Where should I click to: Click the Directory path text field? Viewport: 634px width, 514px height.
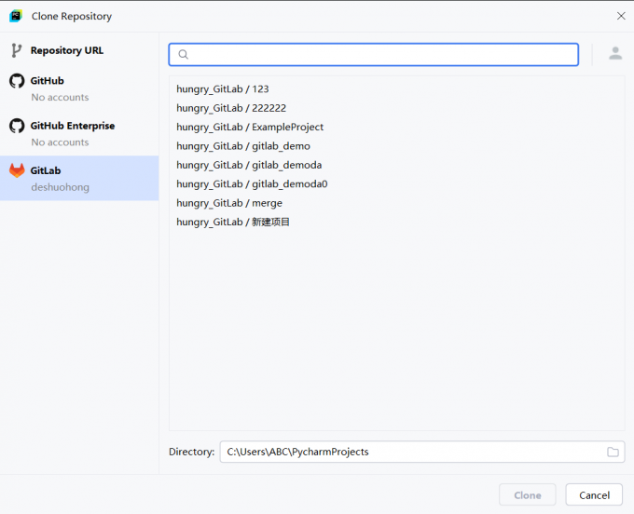[x=410, y=452]
